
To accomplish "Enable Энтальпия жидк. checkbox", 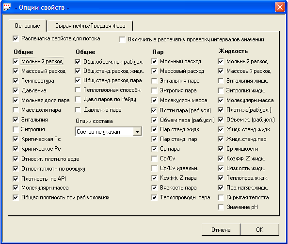I will point(221,81).
